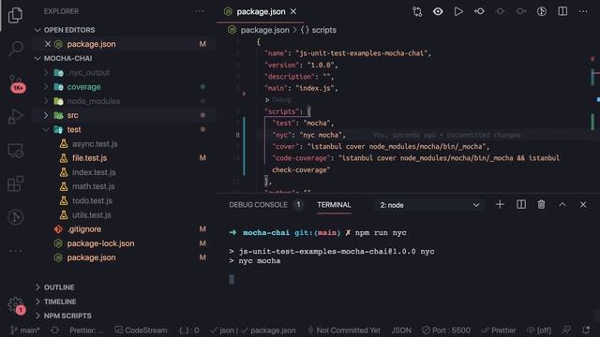Open async.test.js file
Screen dimensions: 600x337
[95, 144]
